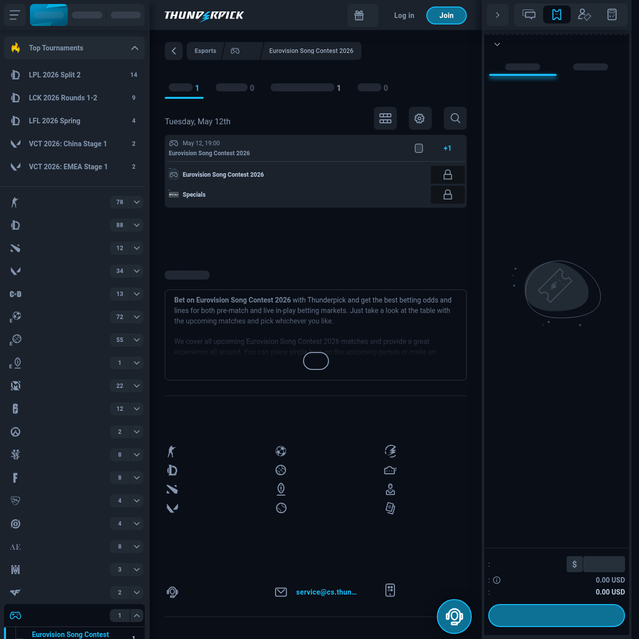Click the info icon in bet slip totals
This screenshot has height=639, width=639.
pos(497,580)
